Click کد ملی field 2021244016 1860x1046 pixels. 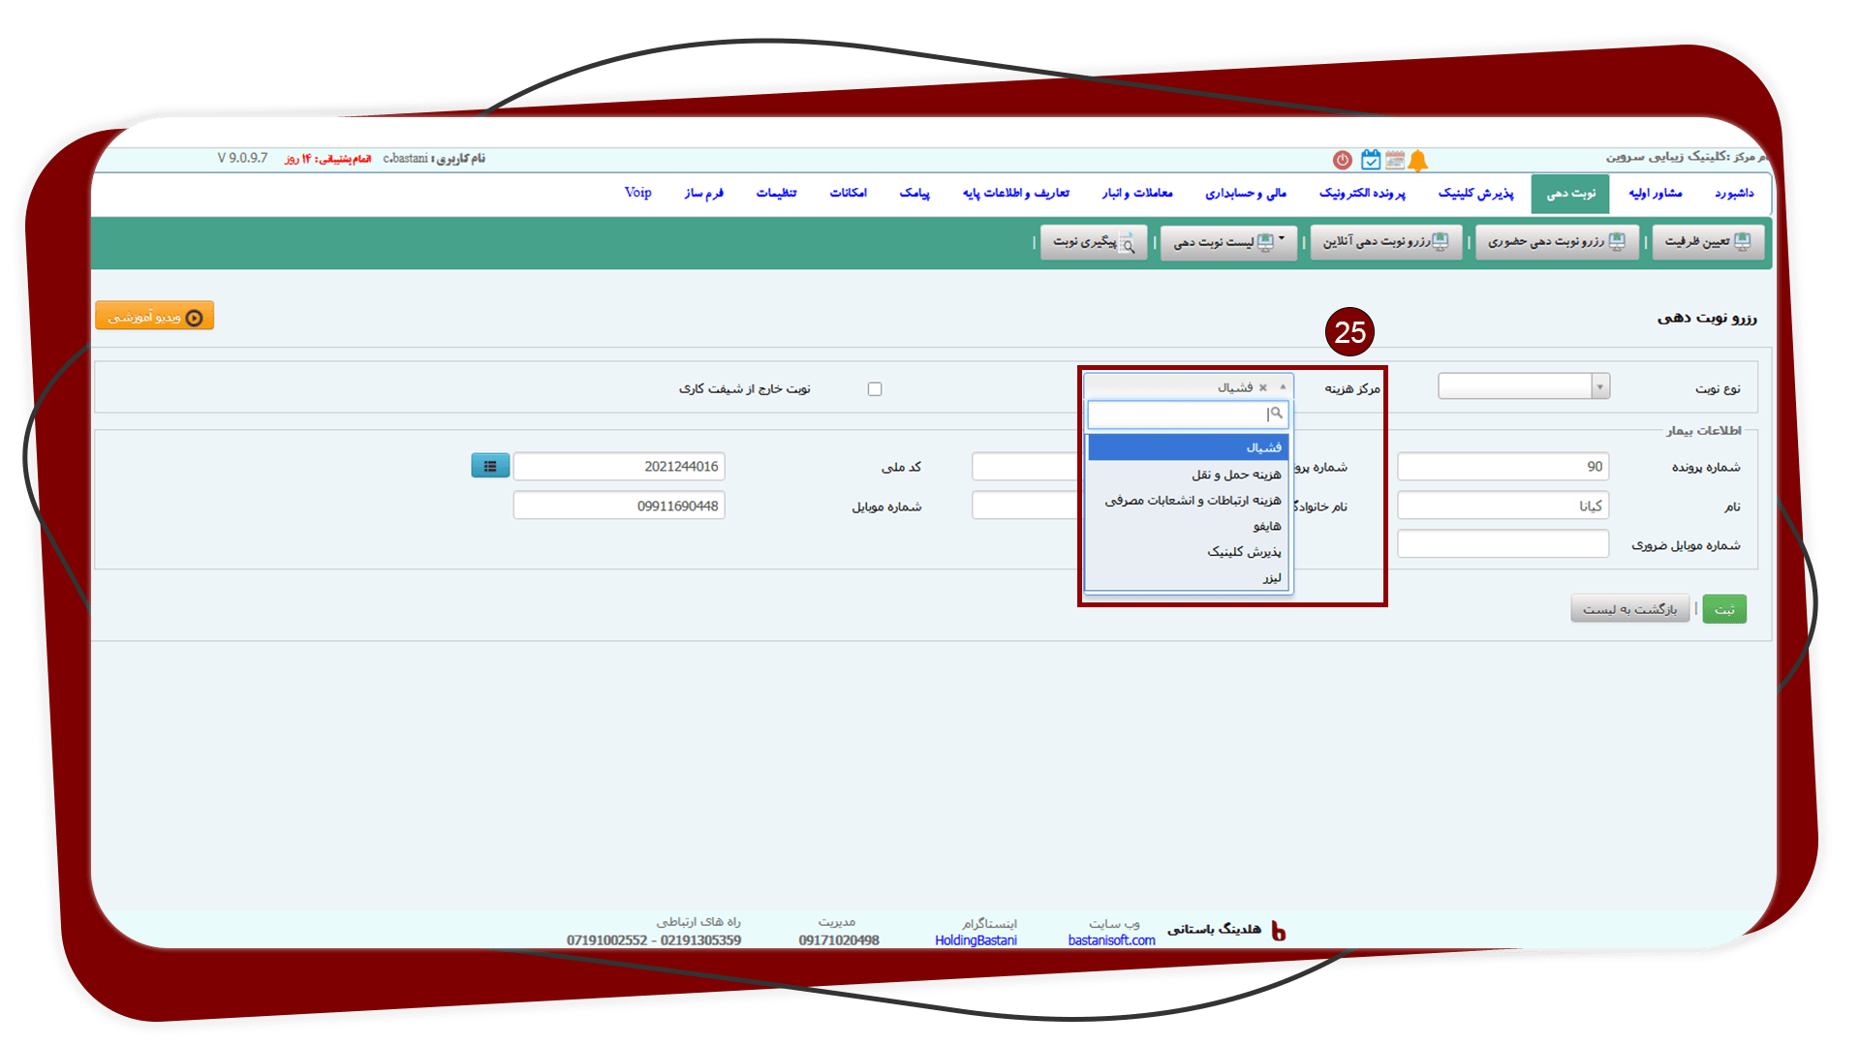click(x=619, y=467)
